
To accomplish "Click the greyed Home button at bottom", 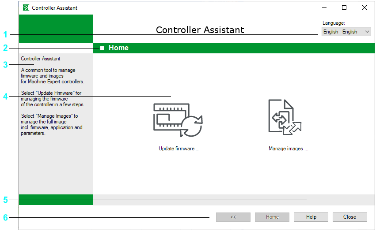I will pyautogui.click(x=272, y=217).
